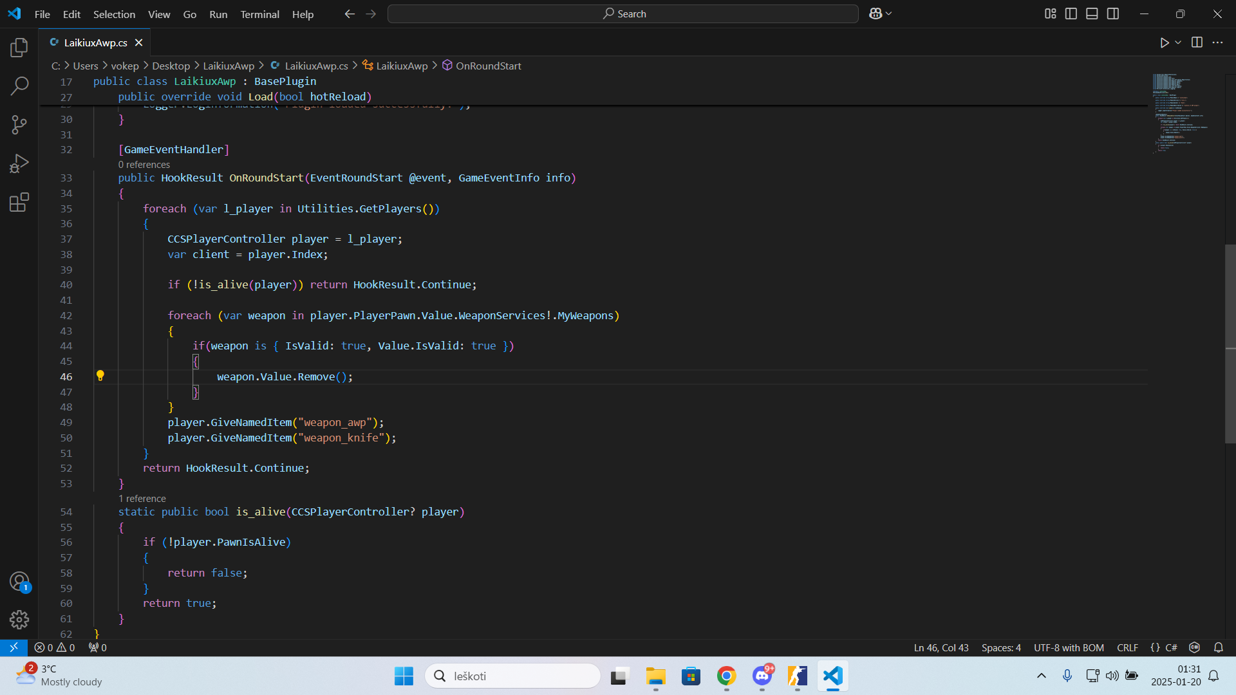The height and width of the screenshot is (695, 1236).
Task: Open the Run and Debug view
Action: pos(19,163)
